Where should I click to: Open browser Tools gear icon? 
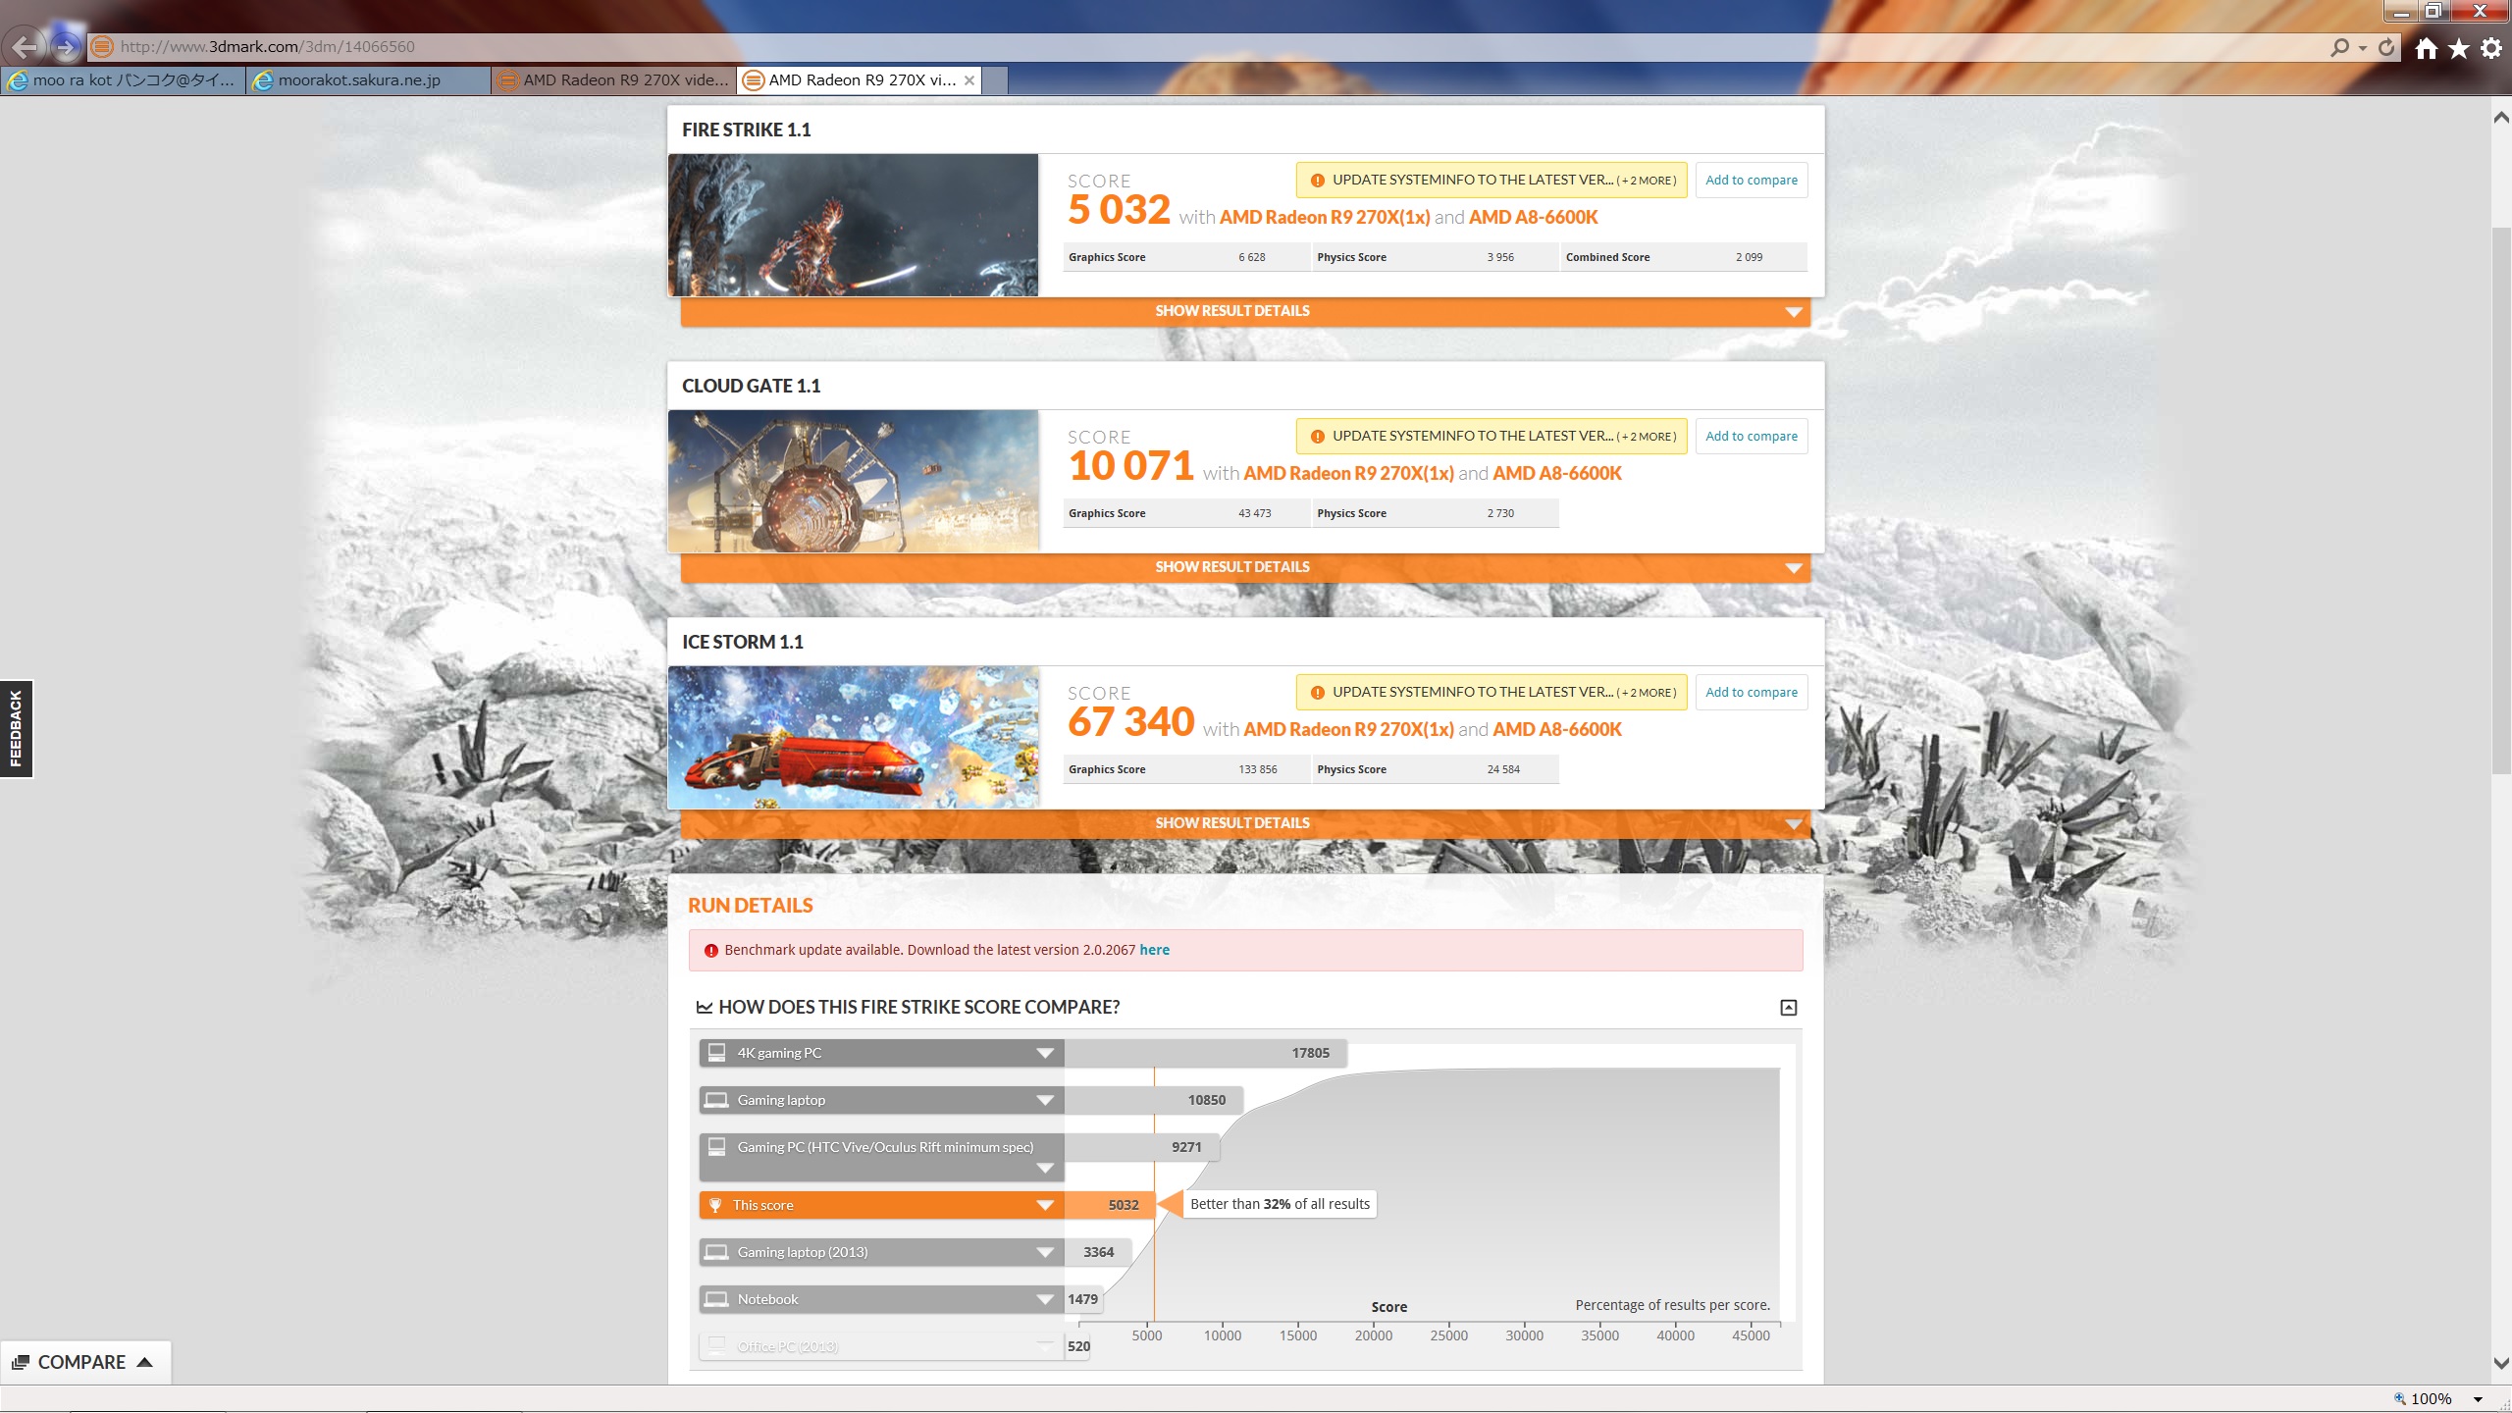pyautogui.click(x=2491, y=48)
